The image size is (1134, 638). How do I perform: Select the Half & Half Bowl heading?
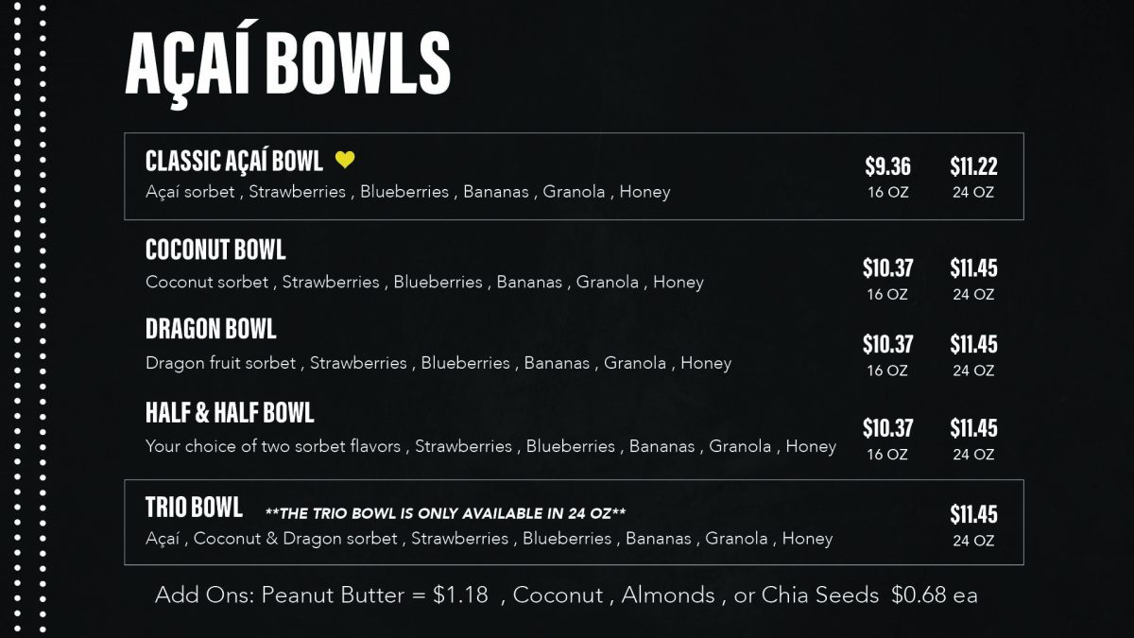[x=230, y=413]
